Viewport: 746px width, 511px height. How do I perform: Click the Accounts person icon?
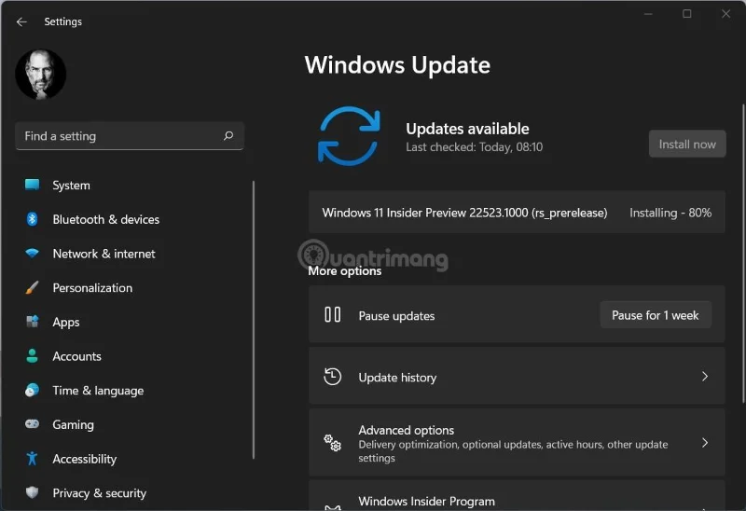pos(32,356)
